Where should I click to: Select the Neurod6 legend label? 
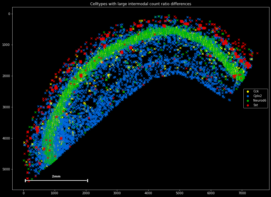tap(260, 101)
